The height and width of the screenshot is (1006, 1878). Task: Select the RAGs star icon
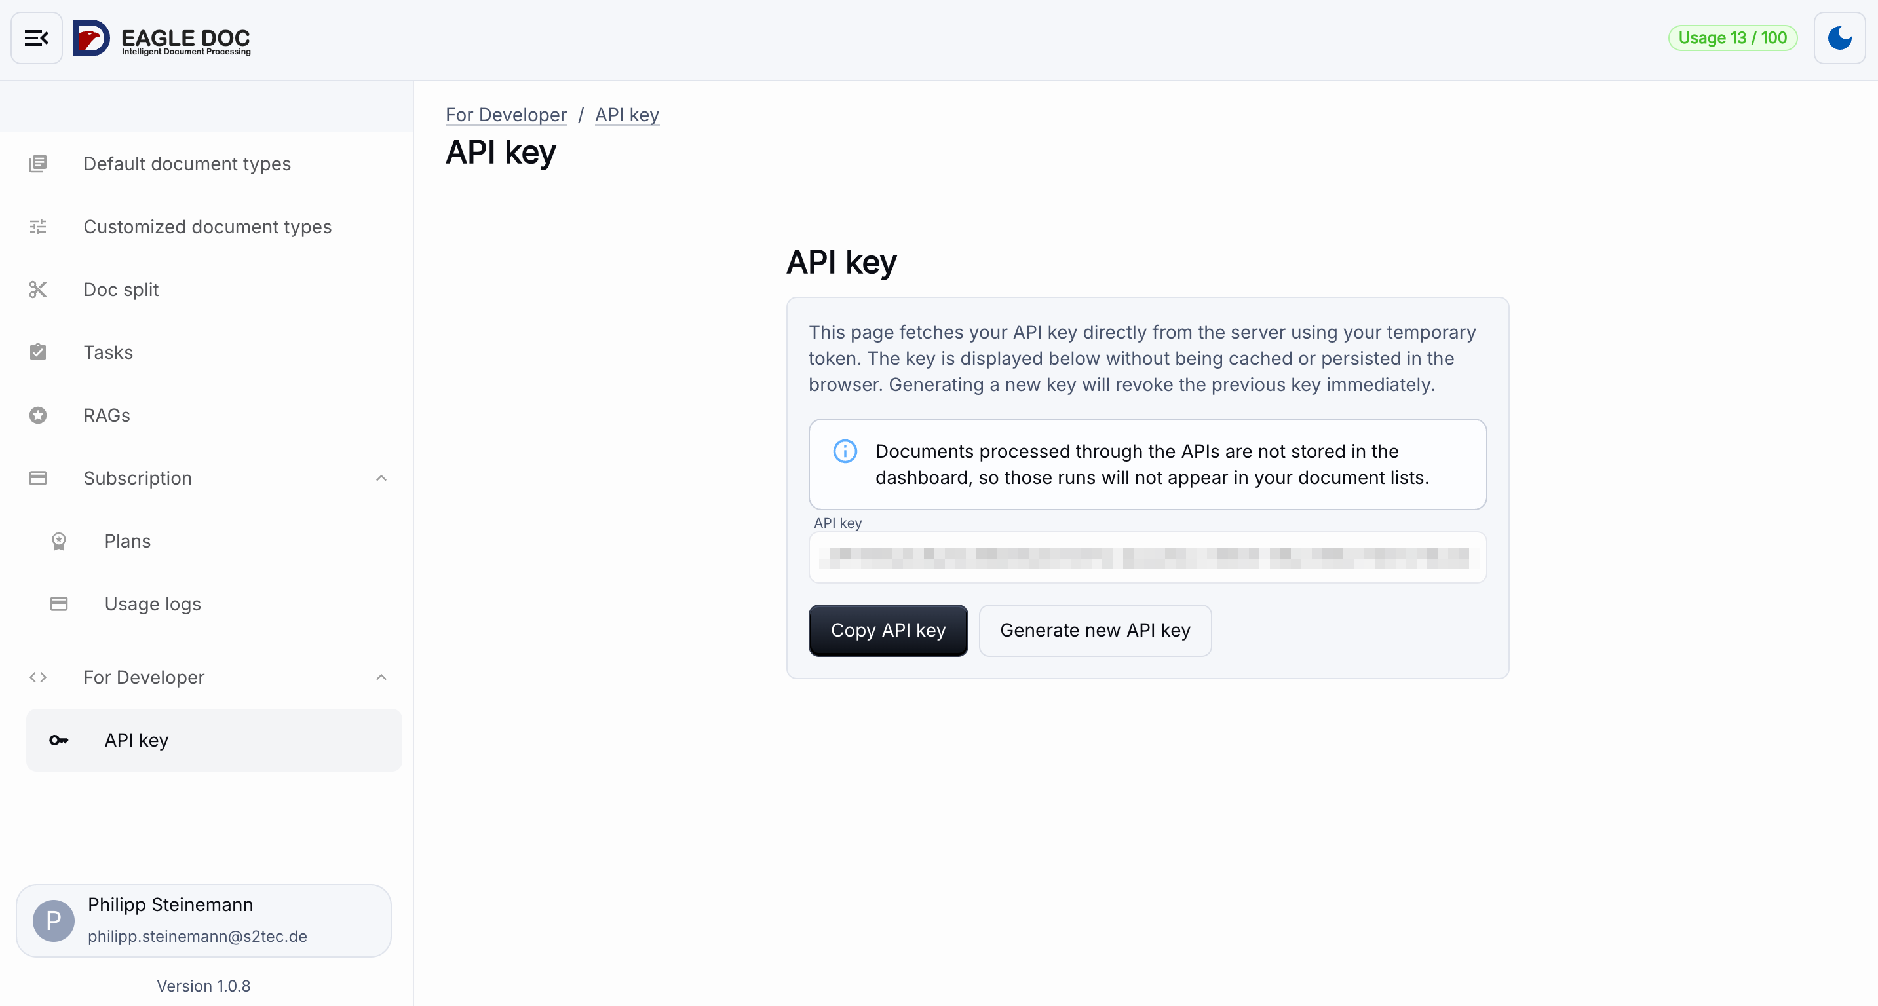pyautogui.click(x=39, y=415)
